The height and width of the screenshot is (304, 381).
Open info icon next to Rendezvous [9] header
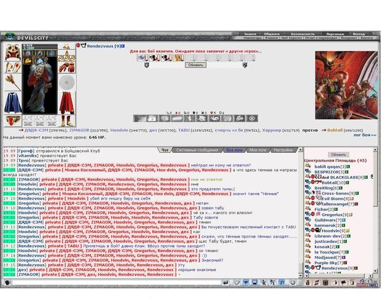(123, 46)
